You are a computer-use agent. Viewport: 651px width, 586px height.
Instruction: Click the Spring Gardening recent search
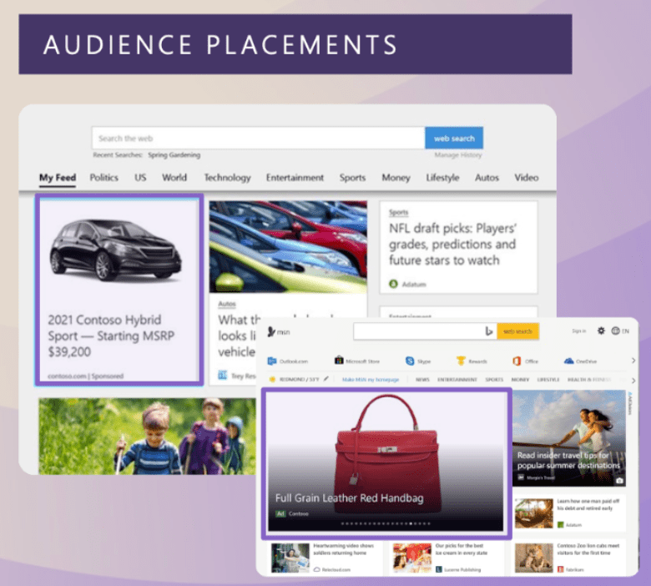click(x=174, y=155)
